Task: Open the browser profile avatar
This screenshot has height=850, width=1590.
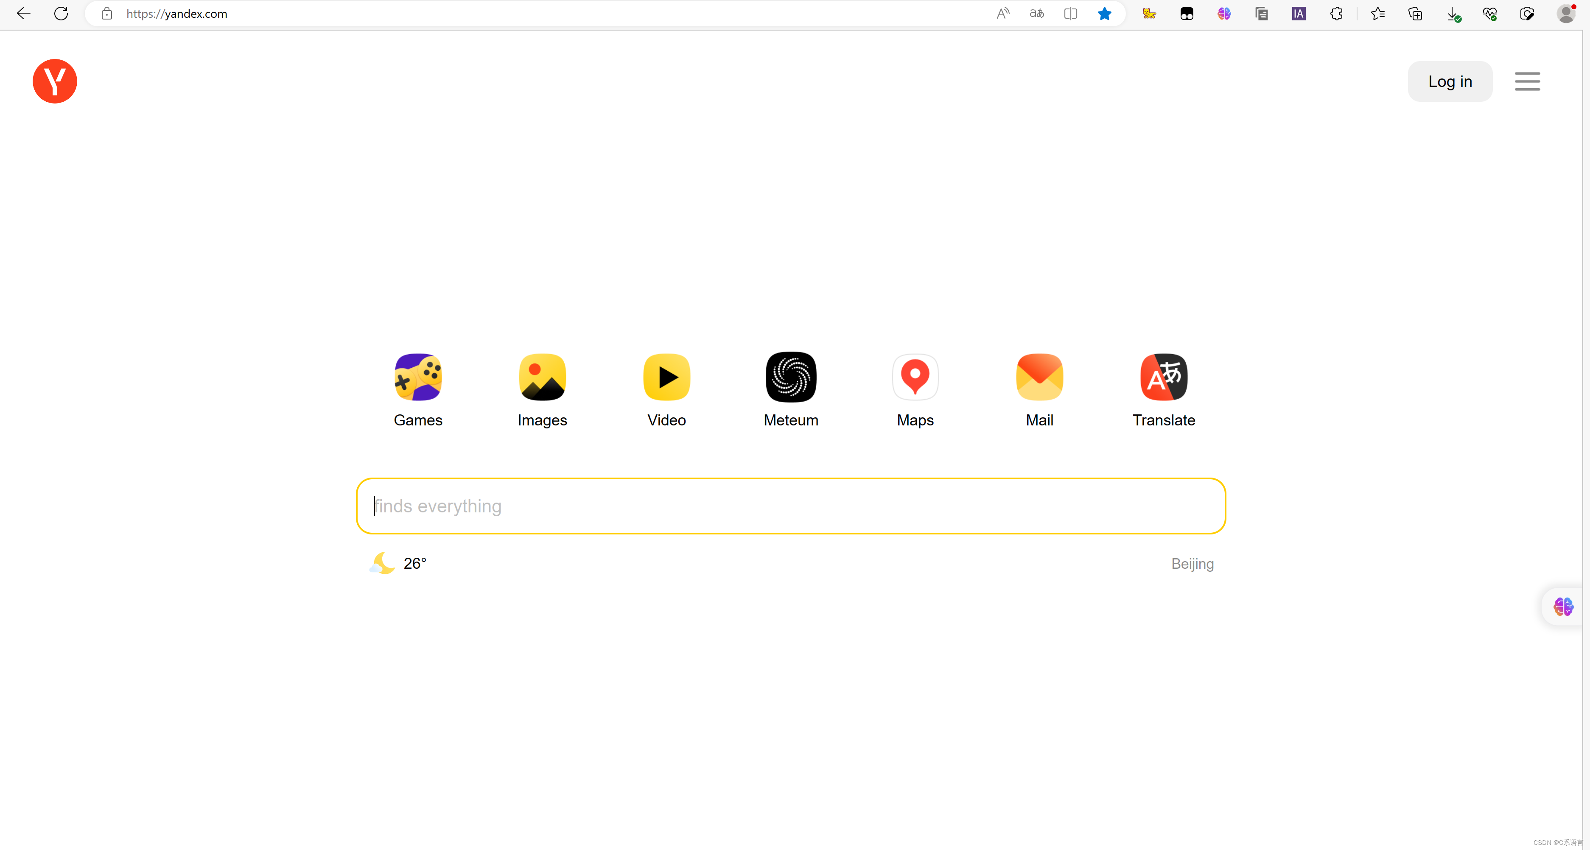Action: tap(1566, 14)
